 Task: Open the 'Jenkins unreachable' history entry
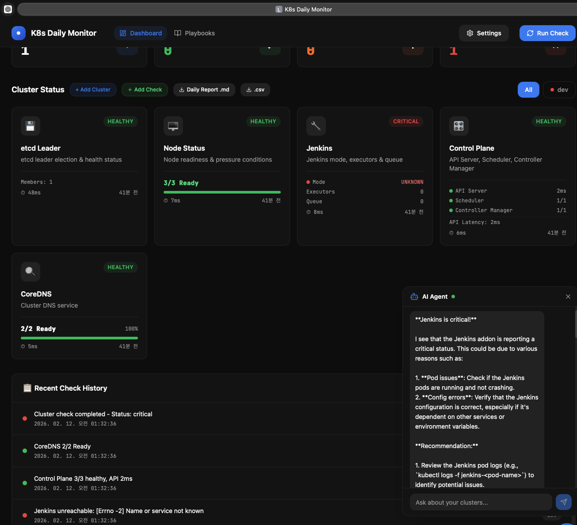(x=207, y=513)
